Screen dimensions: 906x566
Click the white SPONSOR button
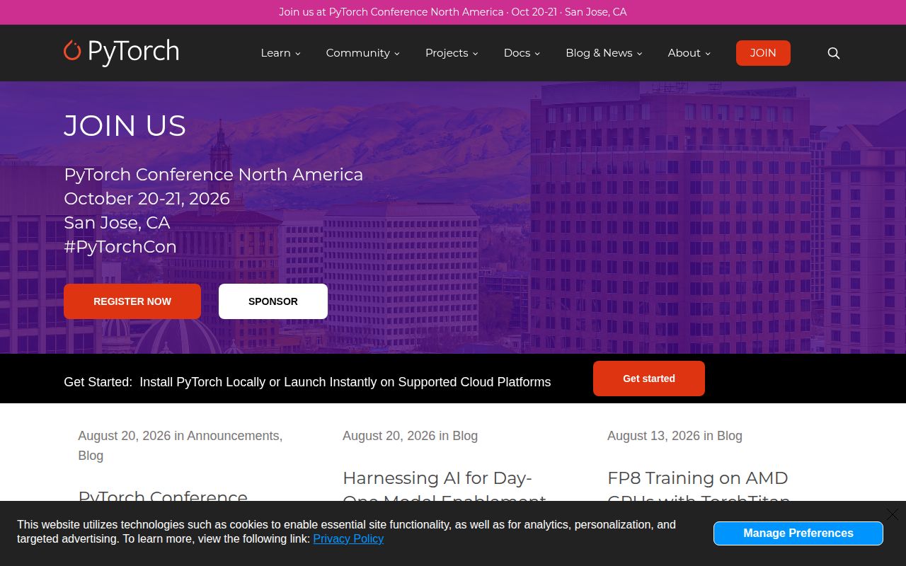273,301
